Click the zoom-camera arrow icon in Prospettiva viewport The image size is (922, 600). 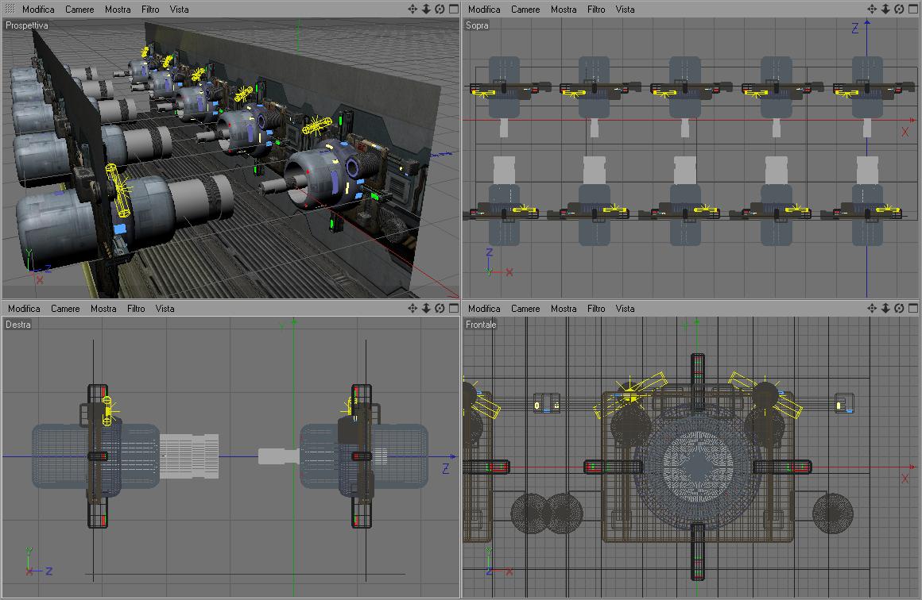click(426, 9)
